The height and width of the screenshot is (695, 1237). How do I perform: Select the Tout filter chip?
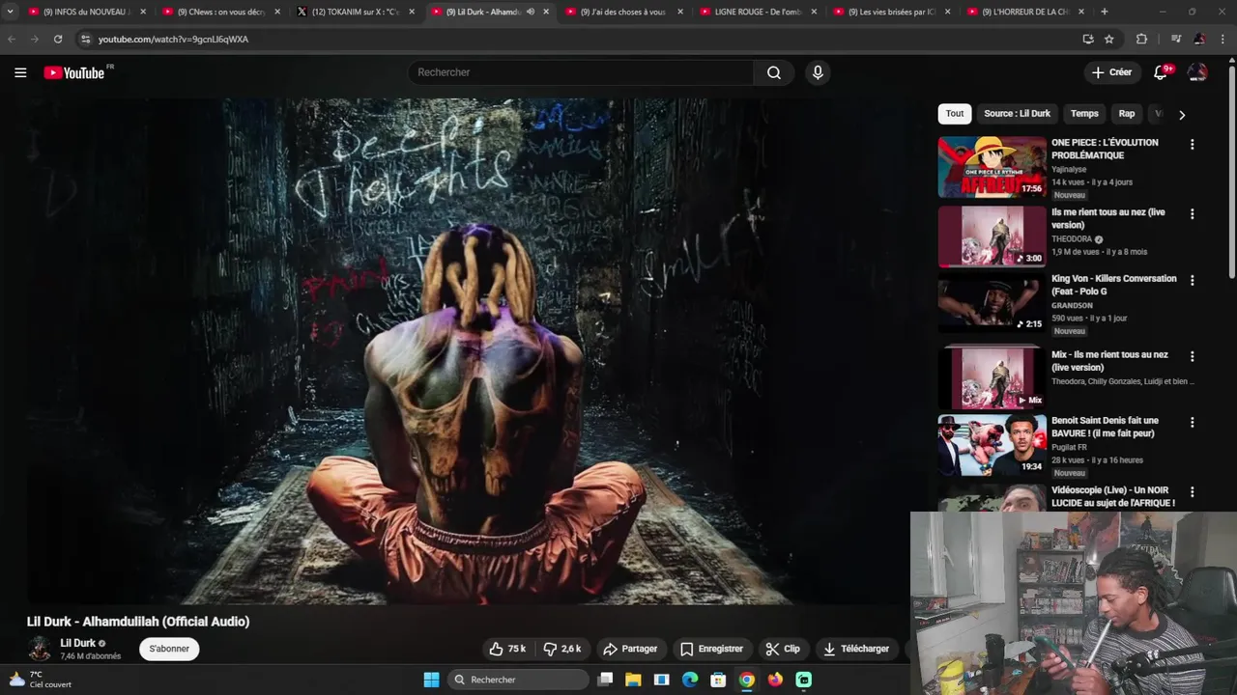955,114
